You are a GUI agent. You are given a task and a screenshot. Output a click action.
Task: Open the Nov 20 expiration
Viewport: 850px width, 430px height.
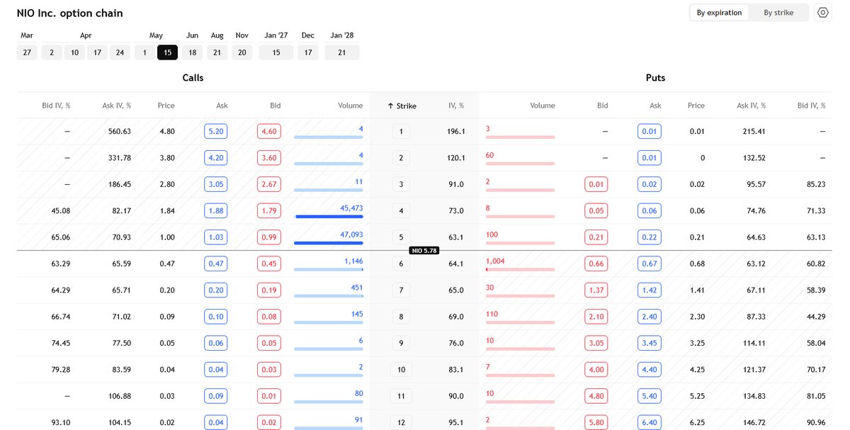[242, 52]
